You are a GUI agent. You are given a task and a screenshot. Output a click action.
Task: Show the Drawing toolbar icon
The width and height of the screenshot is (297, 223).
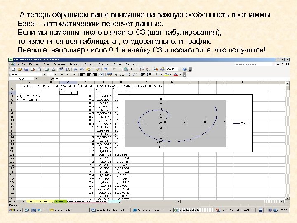click(x=163, y=69)
